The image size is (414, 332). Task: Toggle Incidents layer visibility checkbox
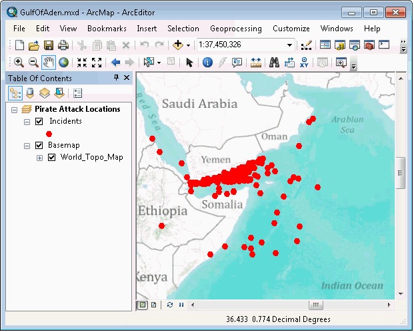coord(39,122)
